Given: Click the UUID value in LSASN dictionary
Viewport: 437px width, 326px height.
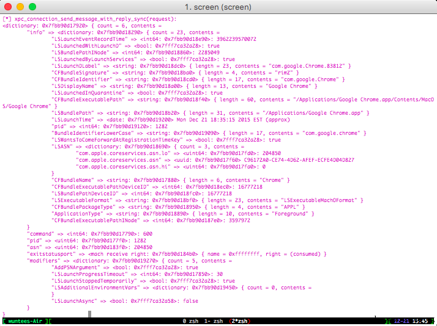Looking at the screenshot, I should 299,160.
